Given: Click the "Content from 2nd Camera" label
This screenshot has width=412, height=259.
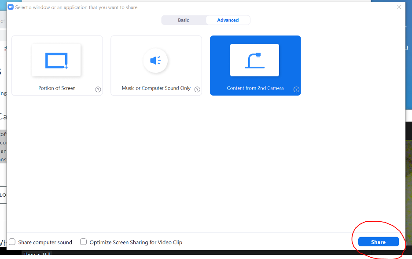Looking at the screenshot, I should coord(255,88).
